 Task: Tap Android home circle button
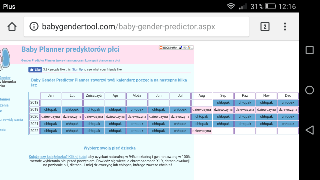(x=309, y=90)
